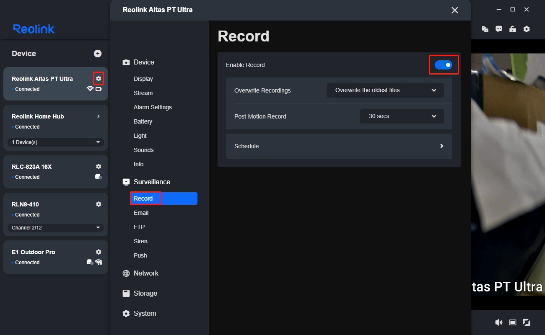This screenshot has height=335, width=545.
Task: Select the RLN8-410 device card
Action: tap(56, 214)
